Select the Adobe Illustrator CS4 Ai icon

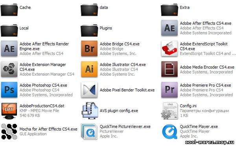89,69
